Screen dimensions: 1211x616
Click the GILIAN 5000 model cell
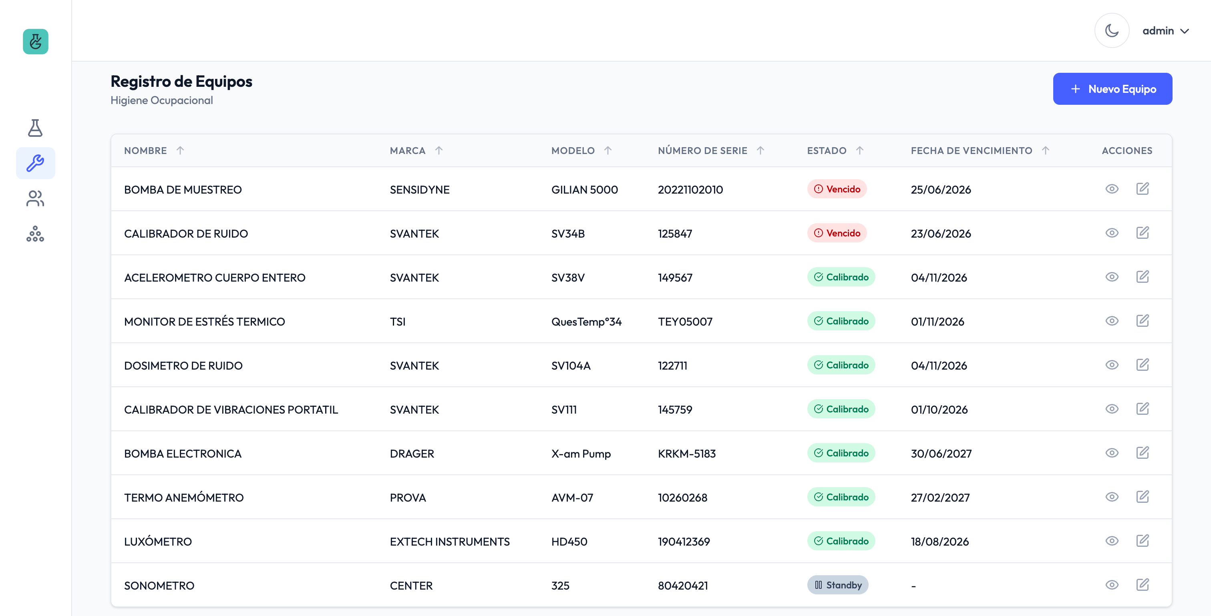(x=584, y=190)
